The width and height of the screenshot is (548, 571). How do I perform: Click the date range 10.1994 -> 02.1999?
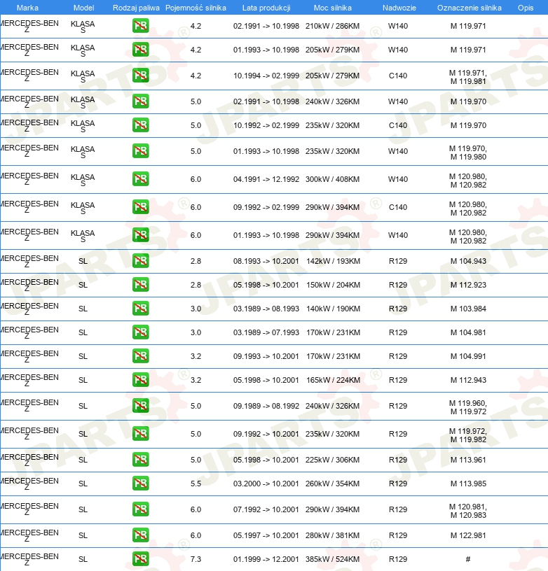coord(266,76)
